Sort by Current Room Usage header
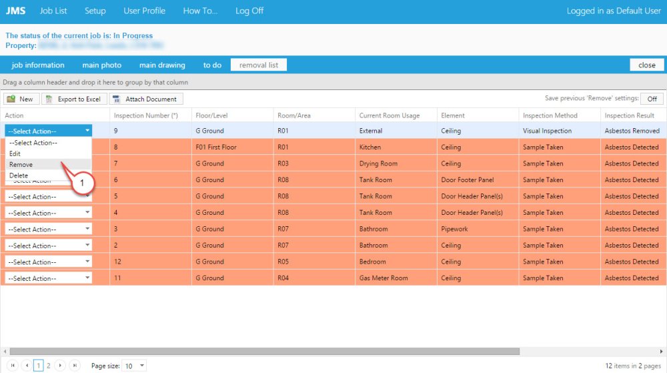The height and width of the screenshot is (373, 667). (390, 115)
